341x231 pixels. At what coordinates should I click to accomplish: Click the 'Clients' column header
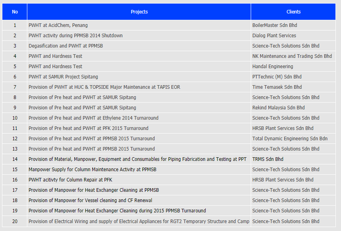click(x=293, y=12)
